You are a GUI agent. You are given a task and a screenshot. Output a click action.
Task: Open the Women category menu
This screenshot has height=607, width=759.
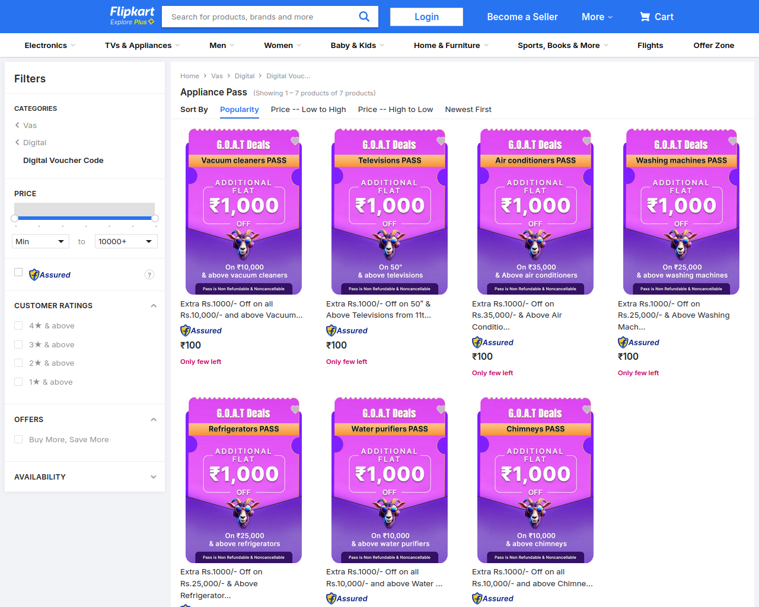point(283,45)
